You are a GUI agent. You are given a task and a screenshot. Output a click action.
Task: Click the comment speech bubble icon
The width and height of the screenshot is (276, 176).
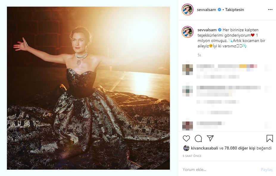click(x=198, y=138)
